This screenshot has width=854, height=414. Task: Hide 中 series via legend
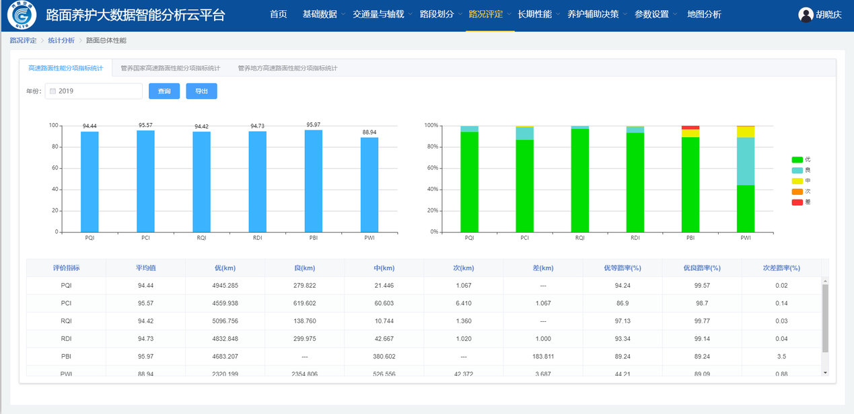(801, 181)
